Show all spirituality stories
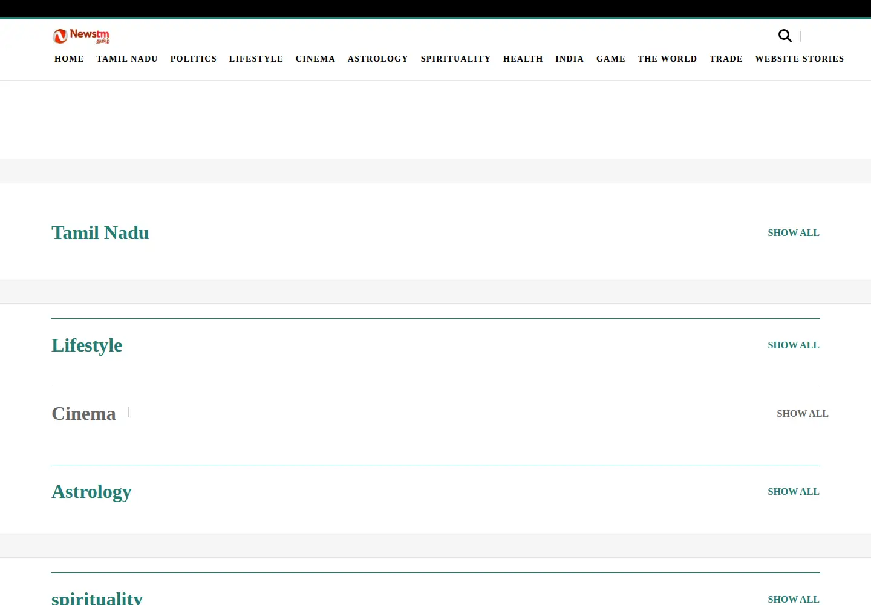The width and height of the screenshot is (871, 605). click(794, 599)
